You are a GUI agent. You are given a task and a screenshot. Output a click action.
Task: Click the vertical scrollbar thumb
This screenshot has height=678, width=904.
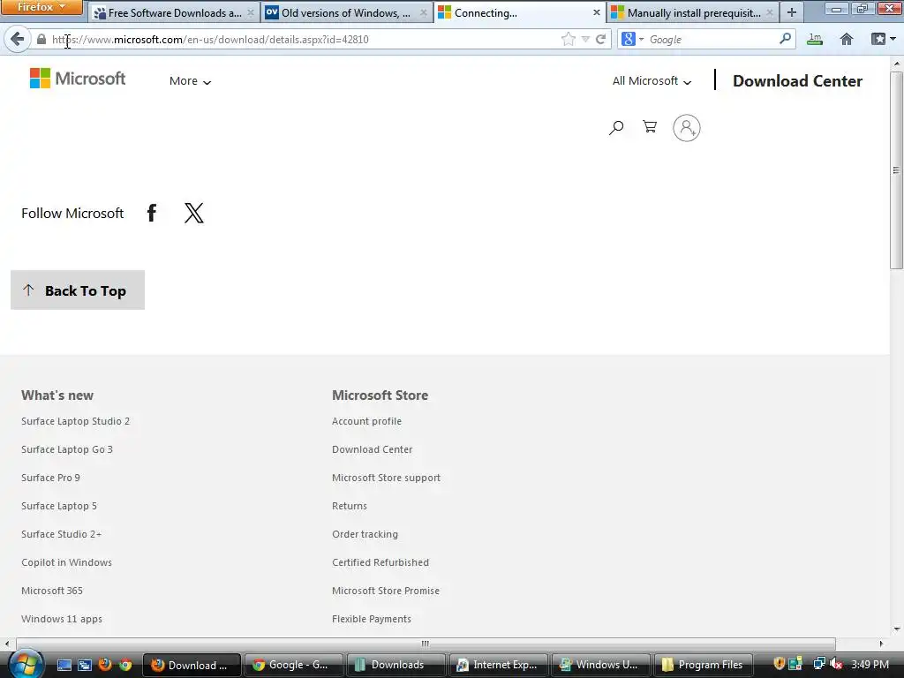coord(897,170)
